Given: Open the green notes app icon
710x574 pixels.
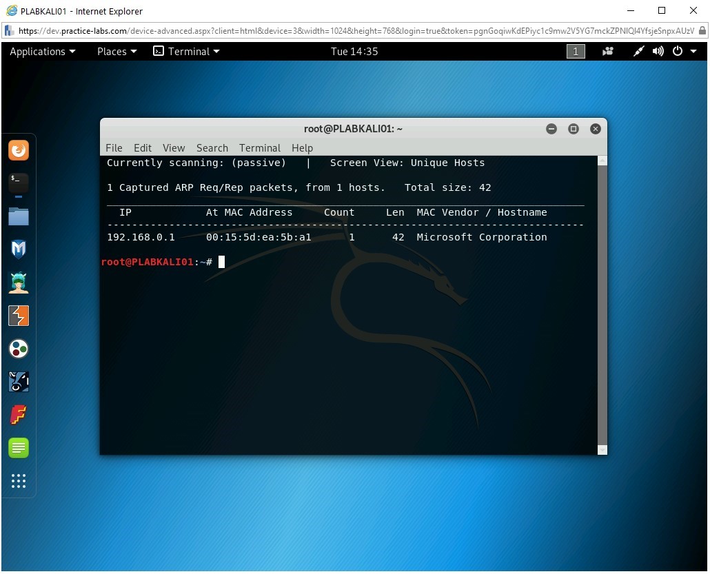Looking at the screenshot, I should 19,448.
